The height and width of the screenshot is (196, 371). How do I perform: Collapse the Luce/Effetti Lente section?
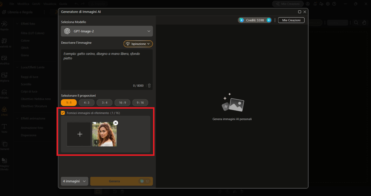pos(17,67)
